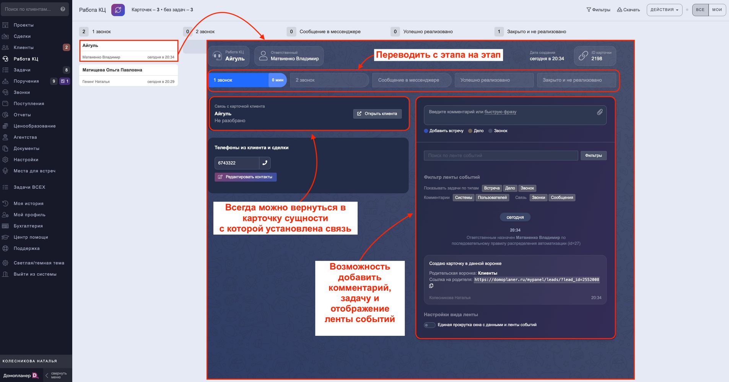
Task: Move card to Успешно реализовано stage
Action: click(x=494, y=80)
